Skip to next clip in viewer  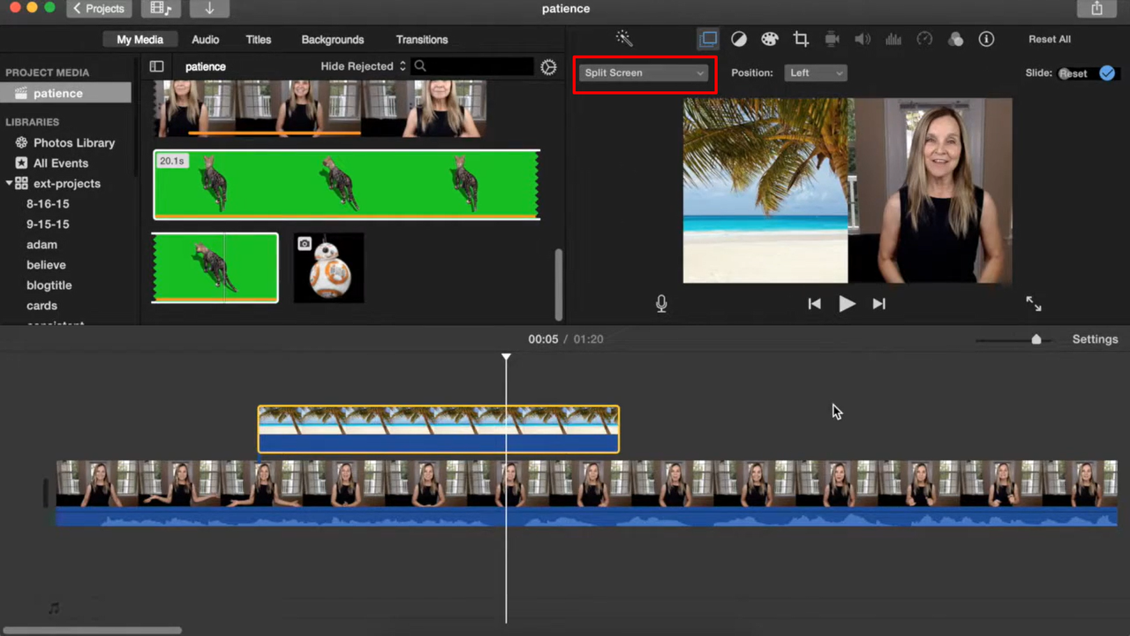pos(878,304)
